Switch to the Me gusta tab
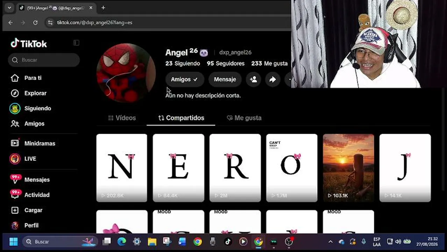 [244, 118]
